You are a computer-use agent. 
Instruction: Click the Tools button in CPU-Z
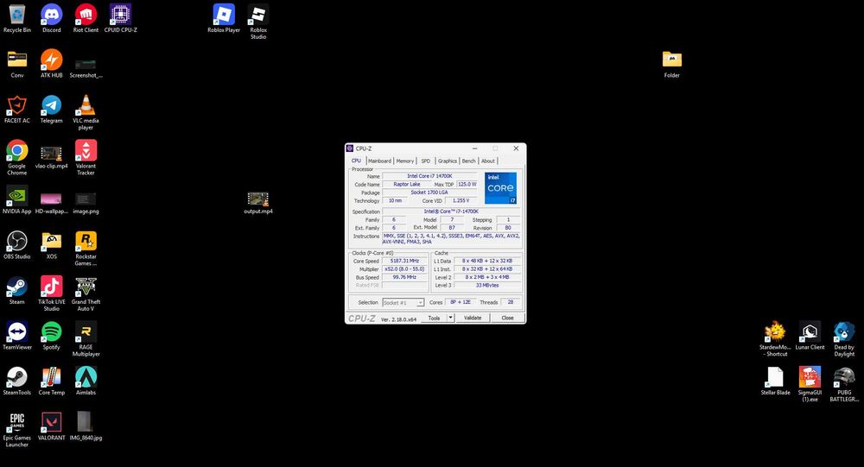[435, 318]
